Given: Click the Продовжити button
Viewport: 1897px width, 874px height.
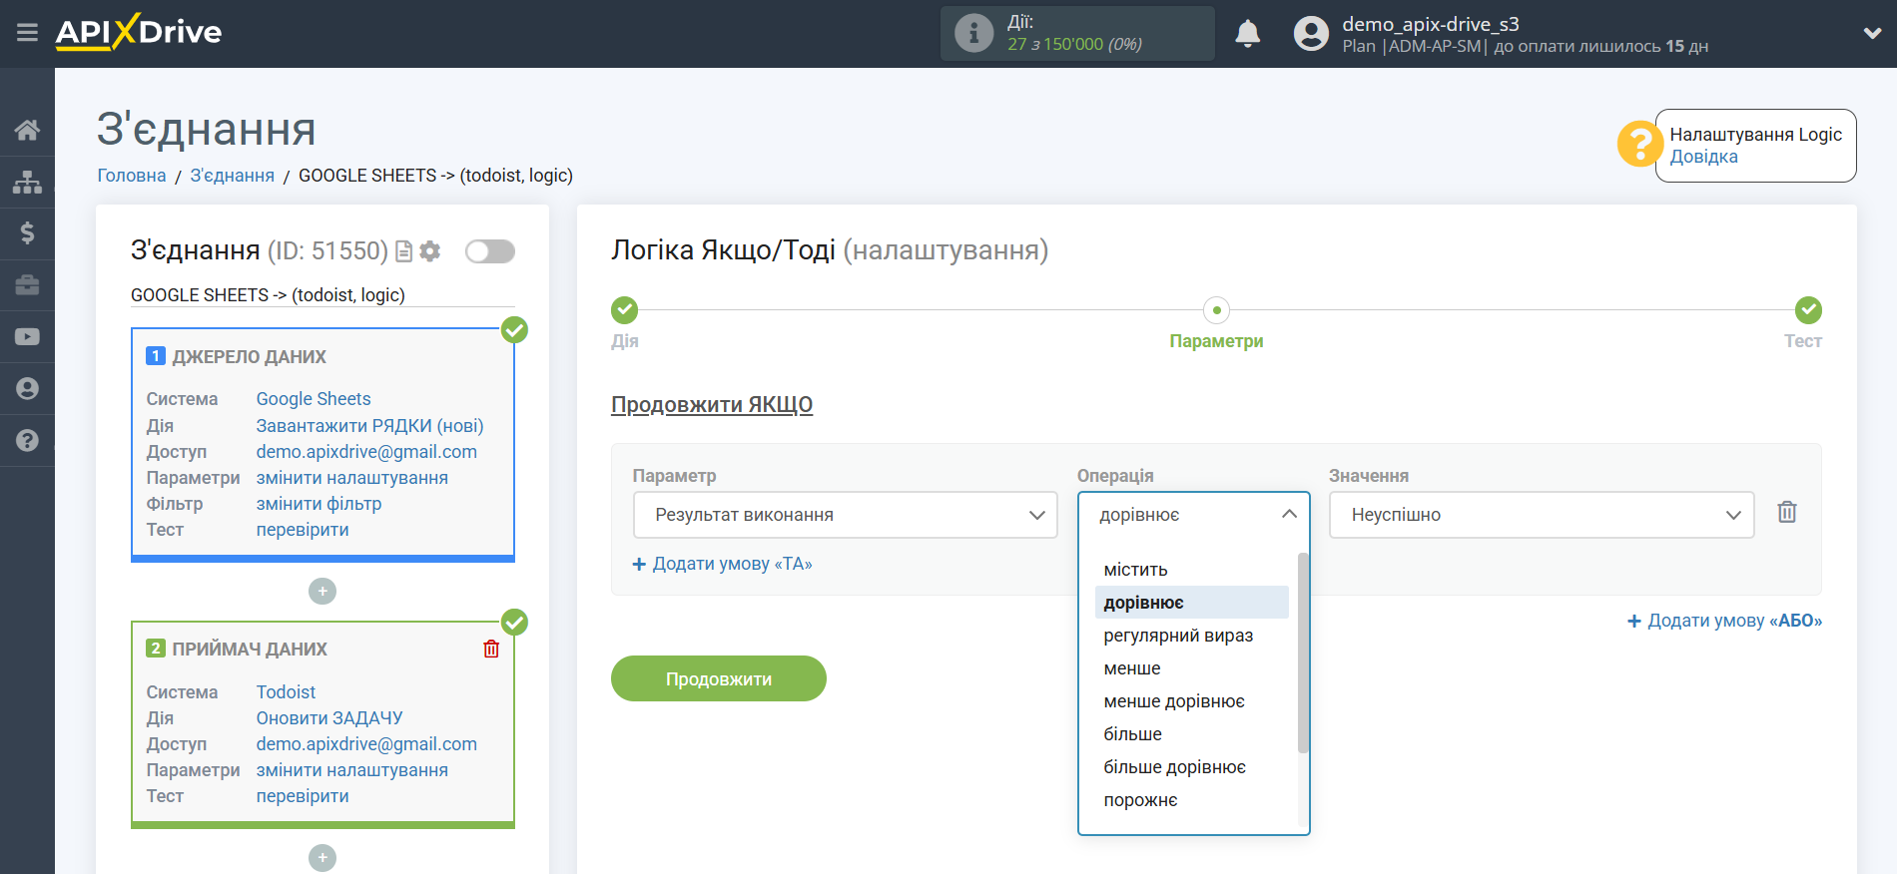Looking at the screenshot, I should 718,678.
